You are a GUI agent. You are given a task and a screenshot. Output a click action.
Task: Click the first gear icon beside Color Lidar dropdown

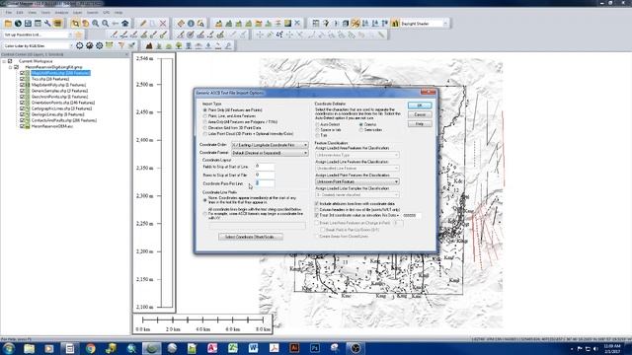click(79, 46)
